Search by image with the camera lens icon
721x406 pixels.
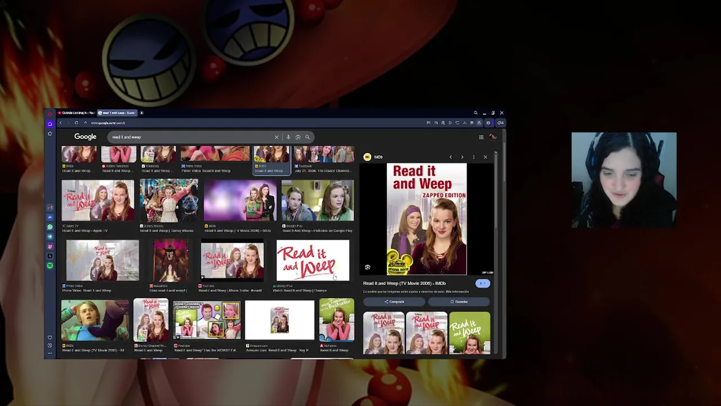298,137
